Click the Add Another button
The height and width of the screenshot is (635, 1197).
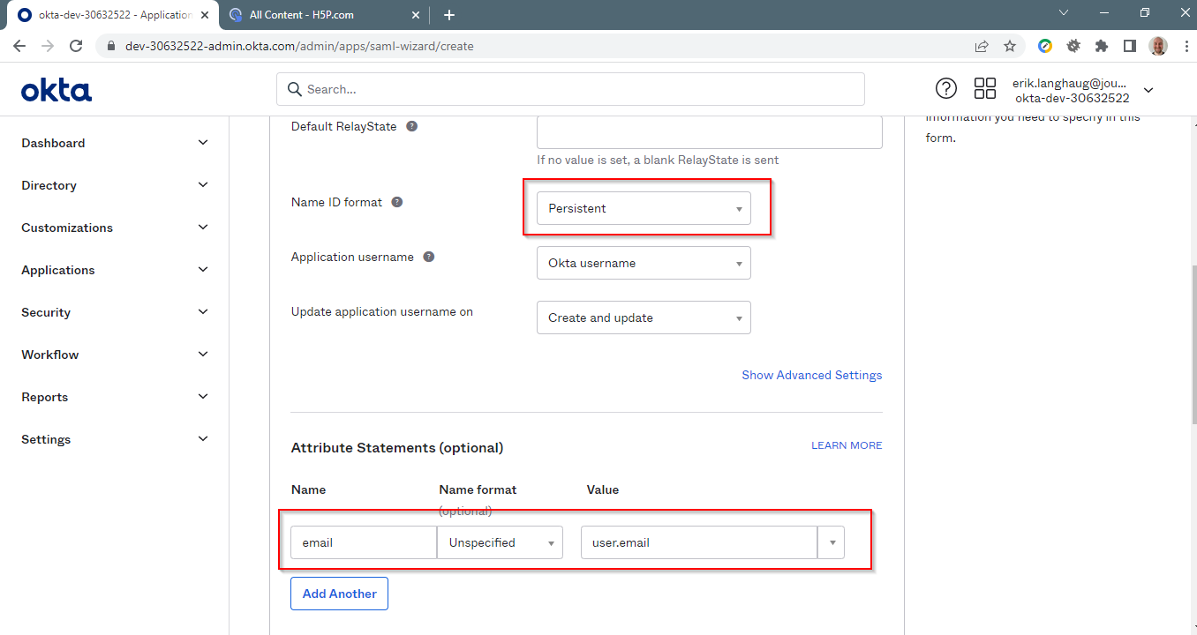pos(339,594)
